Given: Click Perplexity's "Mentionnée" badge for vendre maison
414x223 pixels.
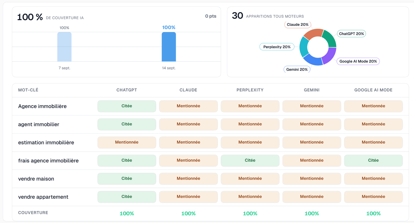Looking at the screenshot, I should click(x=250, y=179).
